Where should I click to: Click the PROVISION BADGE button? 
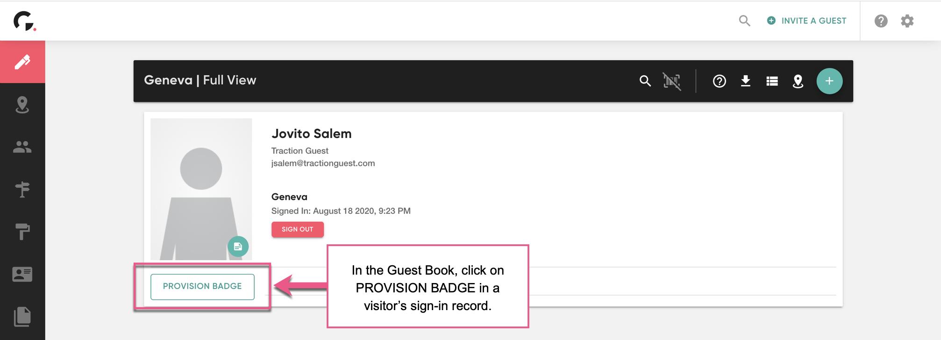[x=202, y=286]
